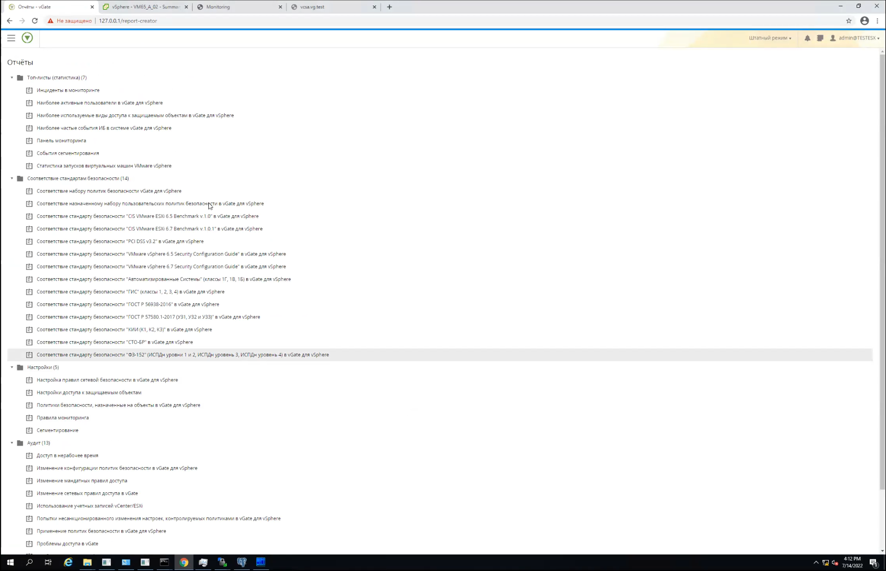886x571 pixels.
Task: Open Windows taskbar search
Action: point(29,562)
